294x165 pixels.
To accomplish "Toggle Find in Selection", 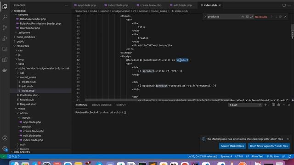I will click(281, 17).
